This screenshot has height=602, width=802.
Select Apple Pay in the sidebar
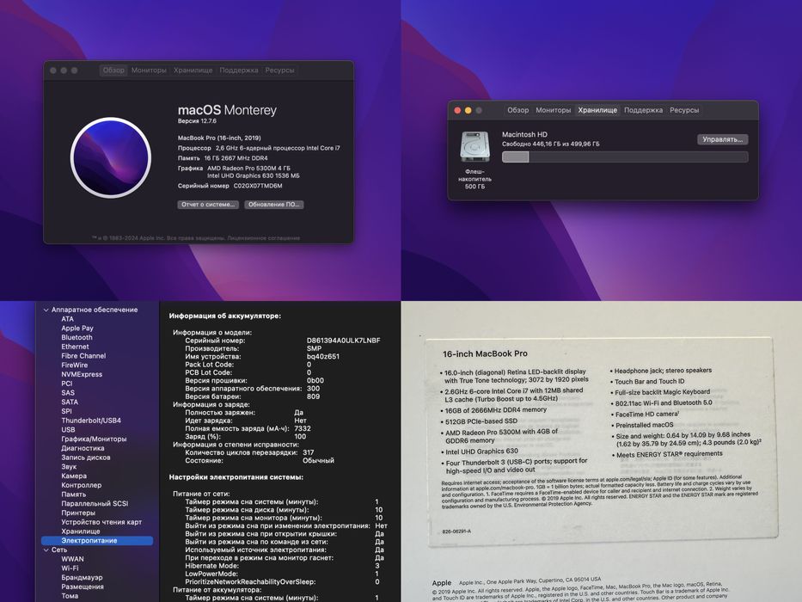(x=77, y=329)
